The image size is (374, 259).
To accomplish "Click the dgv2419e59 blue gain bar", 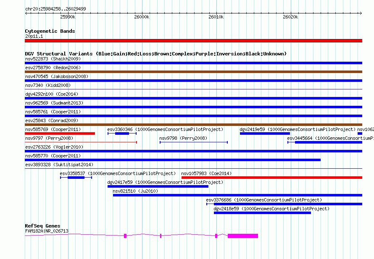I will click(x=265, y=133).
